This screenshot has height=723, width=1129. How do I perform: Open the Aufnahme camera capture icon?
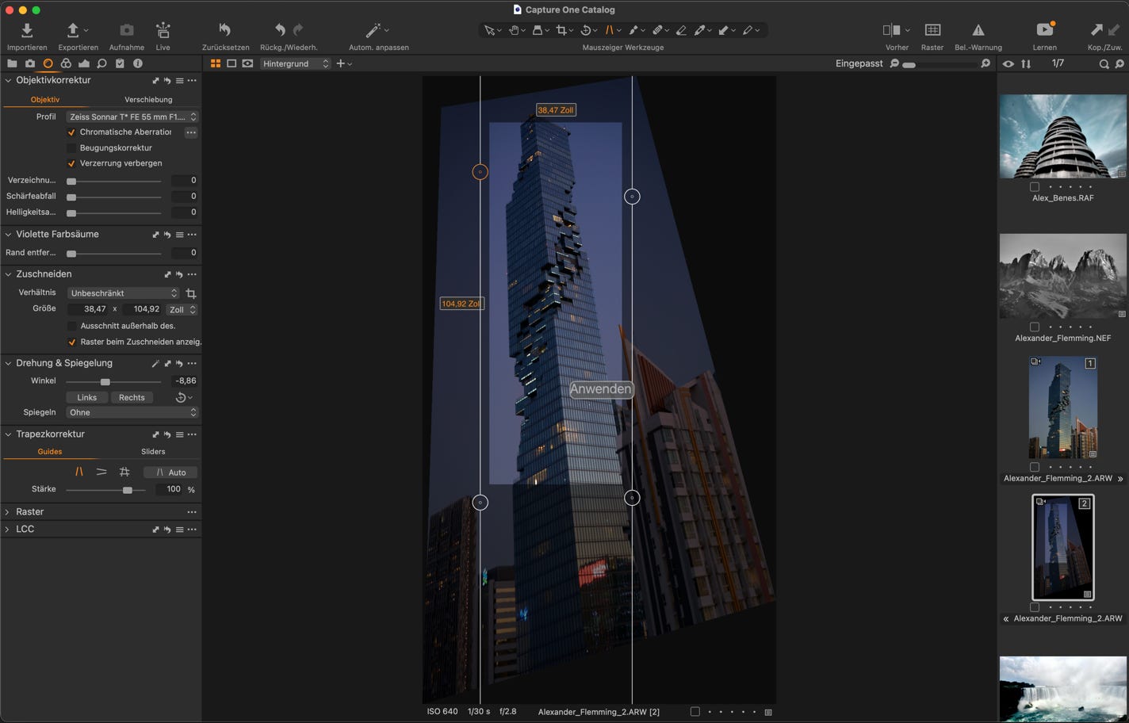[126, 31]
